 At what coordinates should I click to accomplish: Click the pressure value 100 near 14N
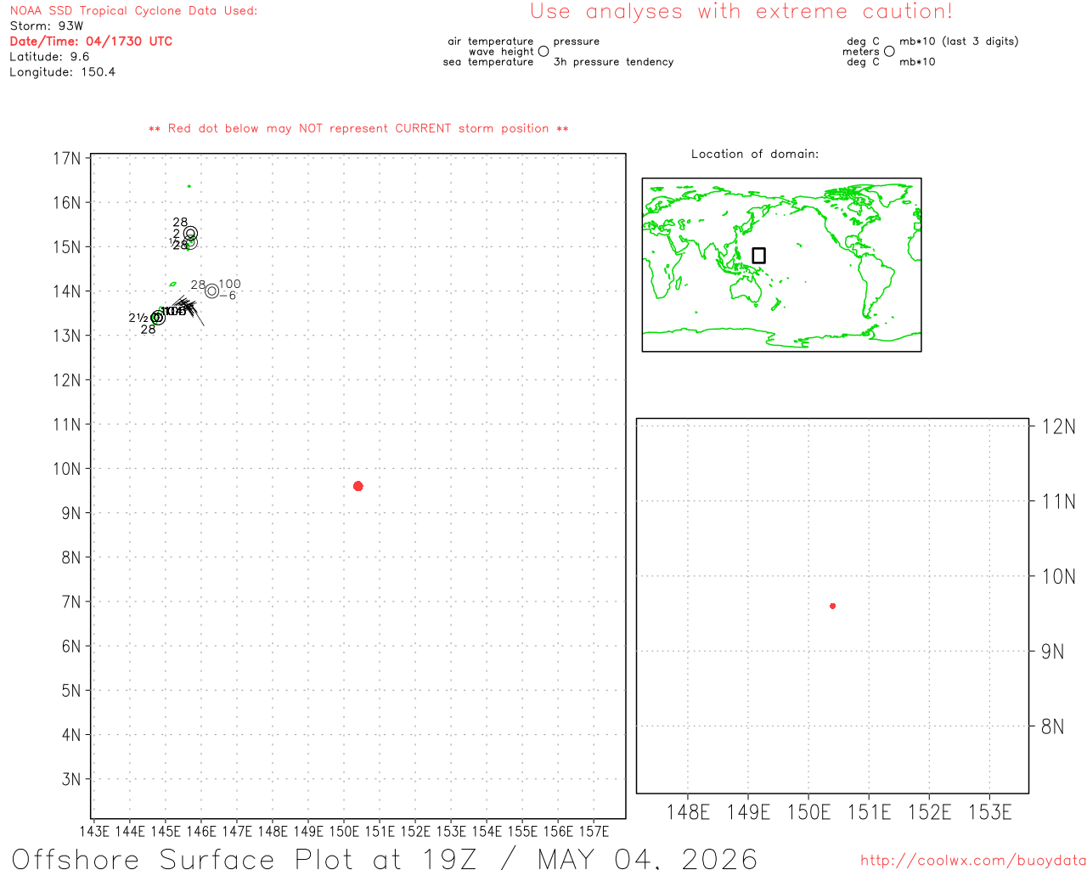coord(230,284)
